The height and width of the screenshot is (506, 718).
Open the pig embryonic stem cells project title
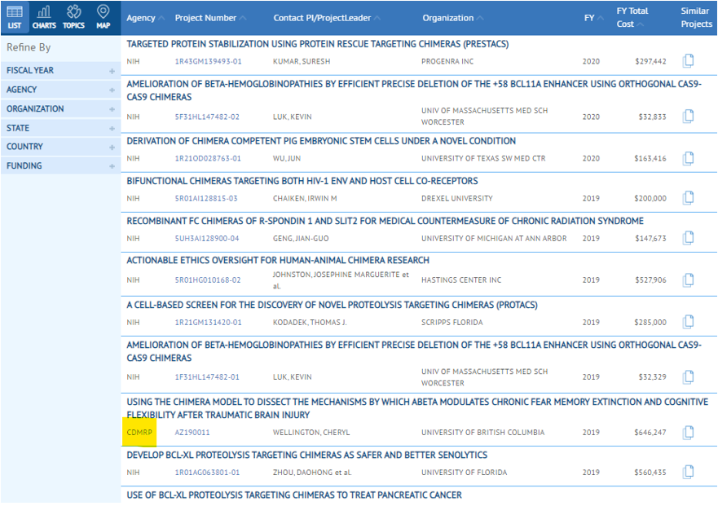(321, 141)
